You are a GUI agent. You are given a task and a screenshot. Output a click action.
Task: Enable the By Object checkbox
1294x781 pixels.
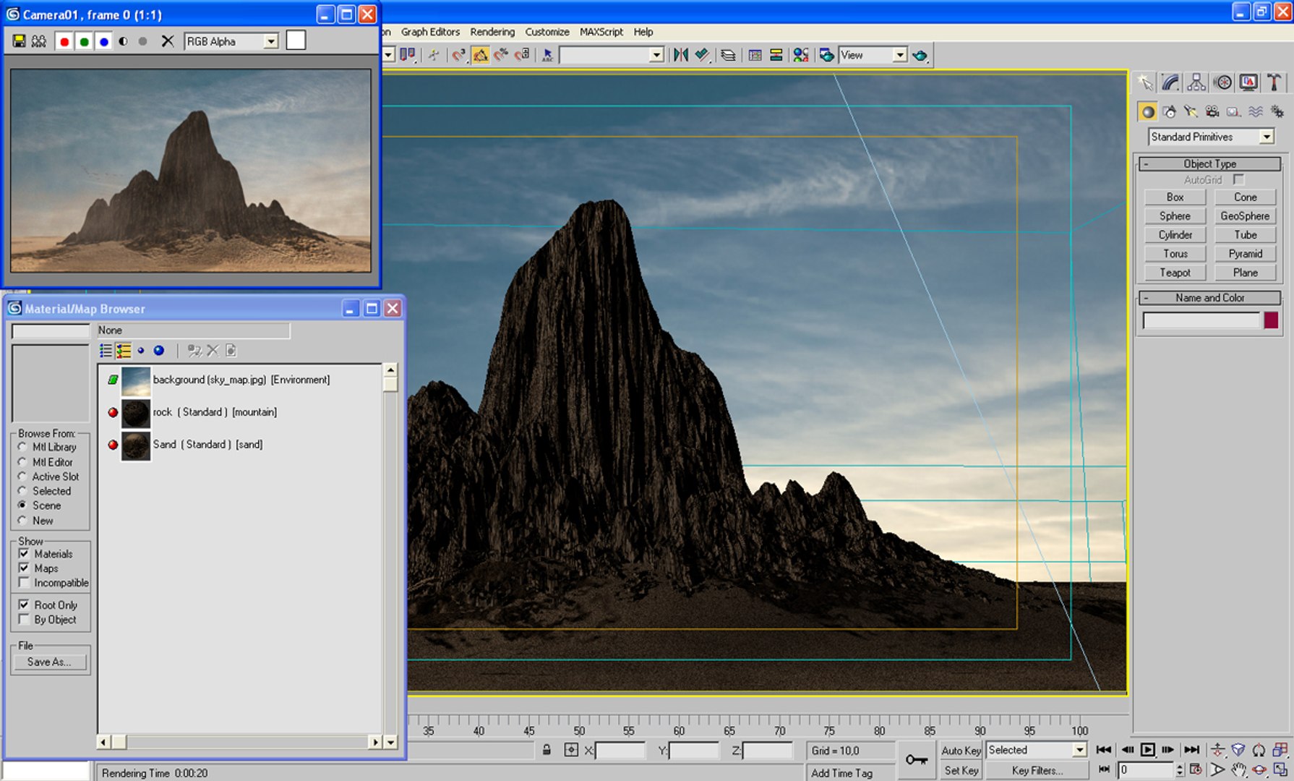coord(24,620)
